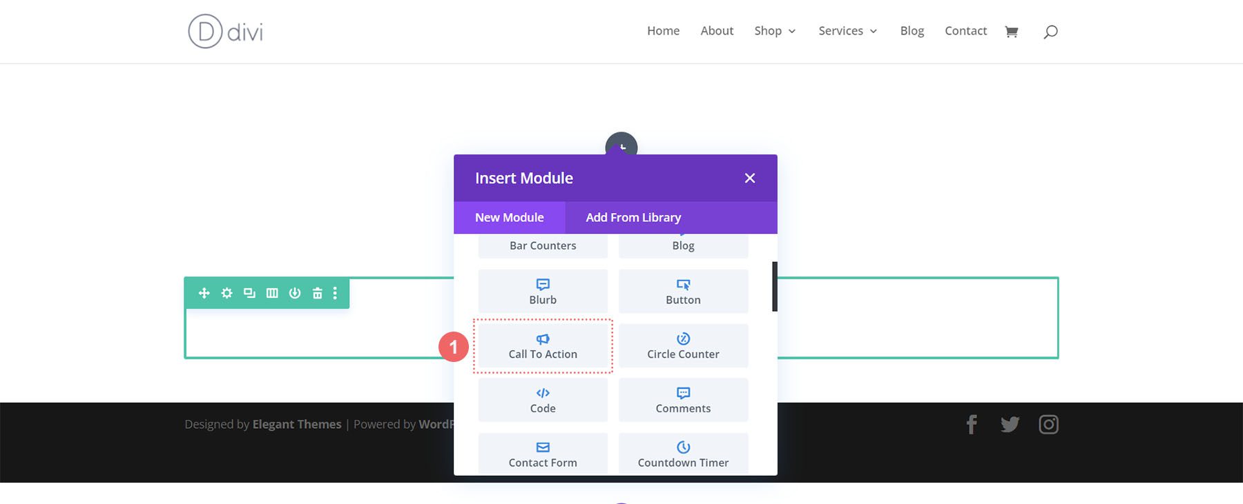Switch to Add From Library tab

(x=633, y=217)
